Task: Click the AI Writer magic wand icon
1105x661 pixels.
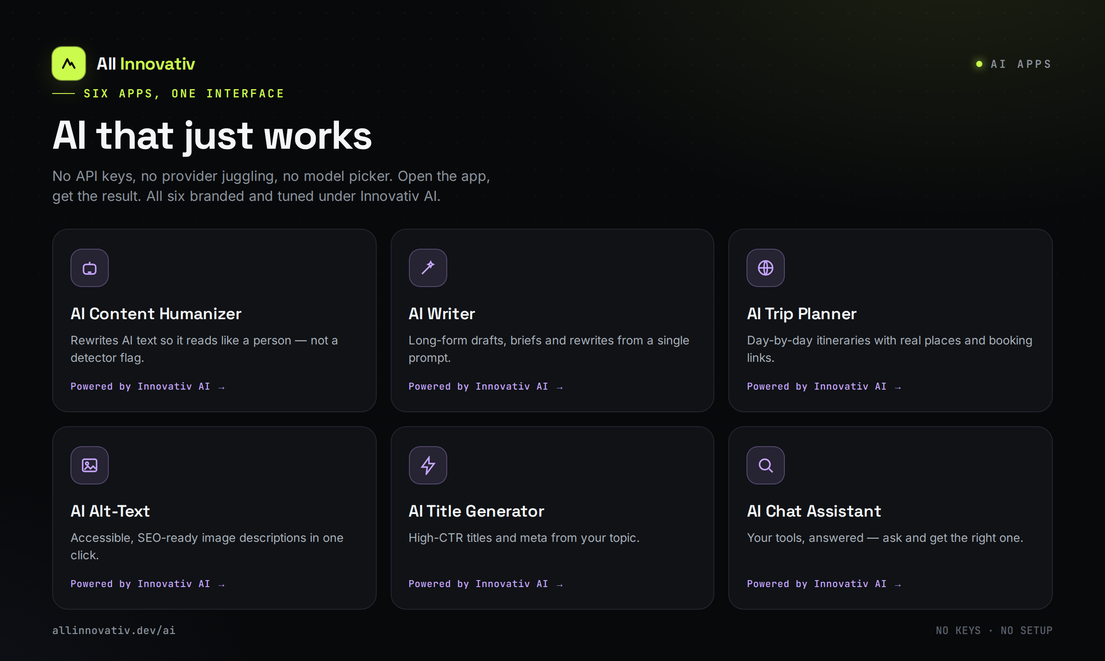Action: coord(428,268)
